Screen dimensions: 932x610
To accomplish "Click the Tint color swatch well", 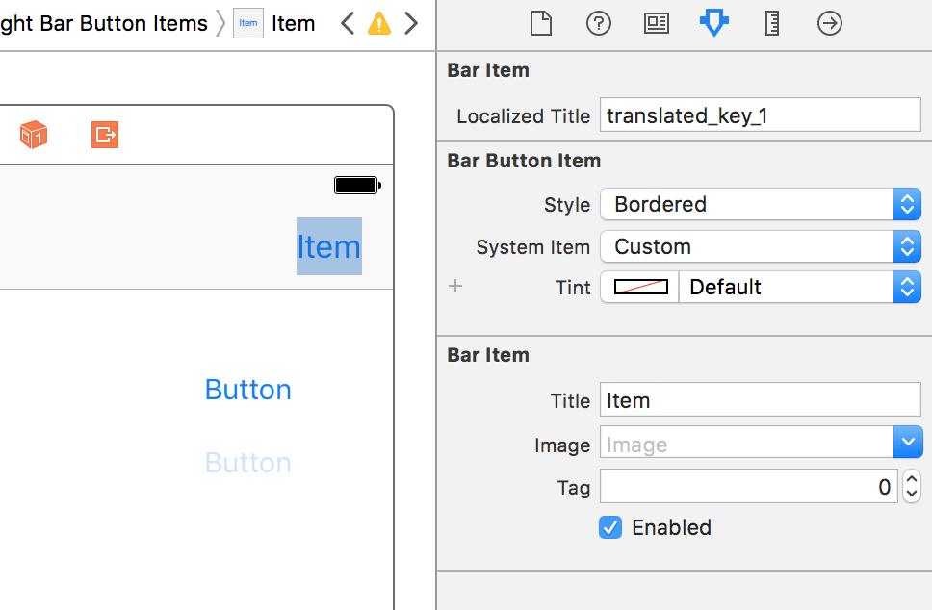I will (x=638, y=287).
